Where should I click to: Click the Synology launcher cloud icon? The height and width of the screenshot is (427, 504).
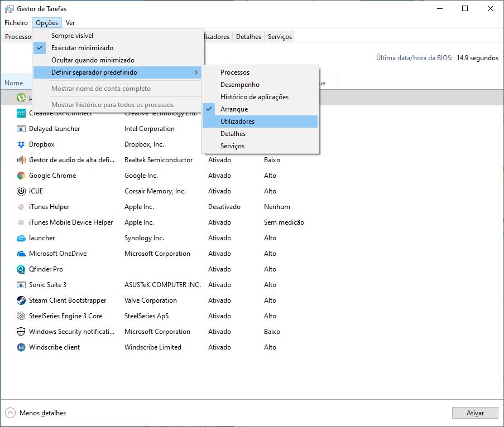pyautogui.click(x=21, y=238)
